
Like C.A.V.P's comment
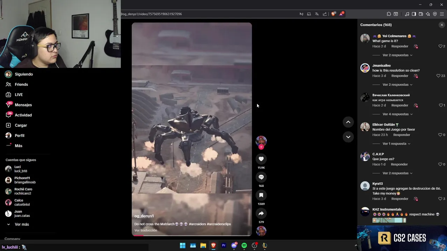[440, 164]
